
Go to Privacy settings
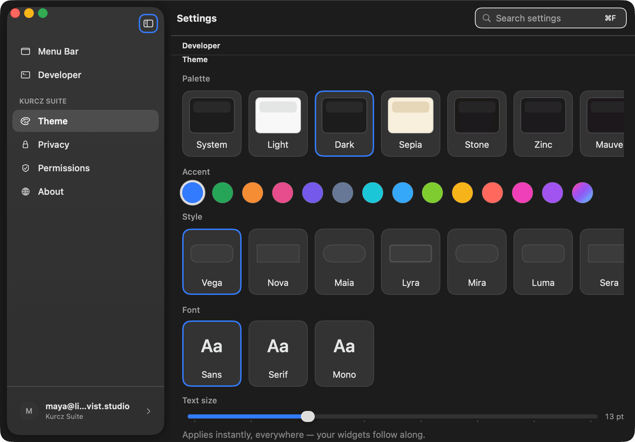(x=86, y=145)
